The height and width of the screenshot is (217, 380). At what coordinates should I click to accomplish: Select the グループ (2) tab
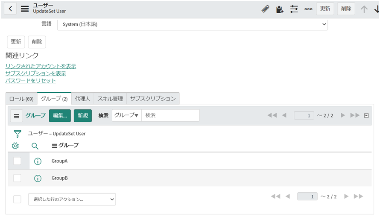54,98
